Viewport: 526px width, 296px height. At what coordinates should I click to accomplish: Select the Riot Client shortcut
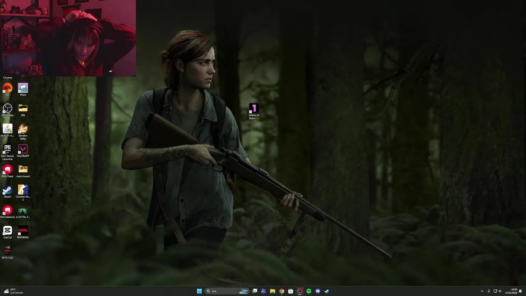(7, 171)
